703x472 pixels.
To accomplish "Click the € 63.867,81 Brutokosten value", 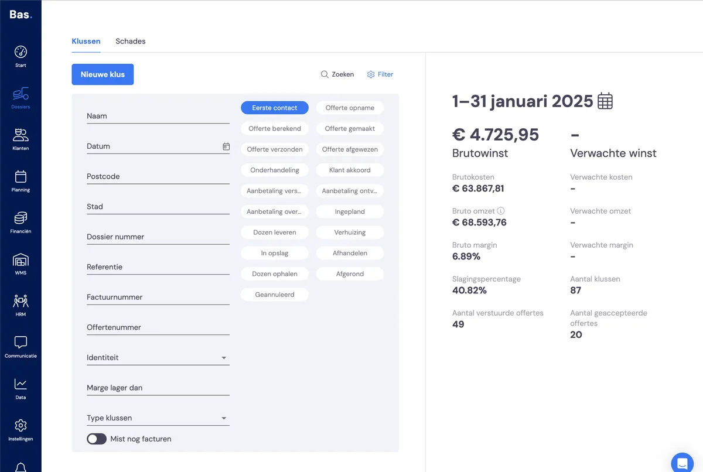I will tap(478, 189).
